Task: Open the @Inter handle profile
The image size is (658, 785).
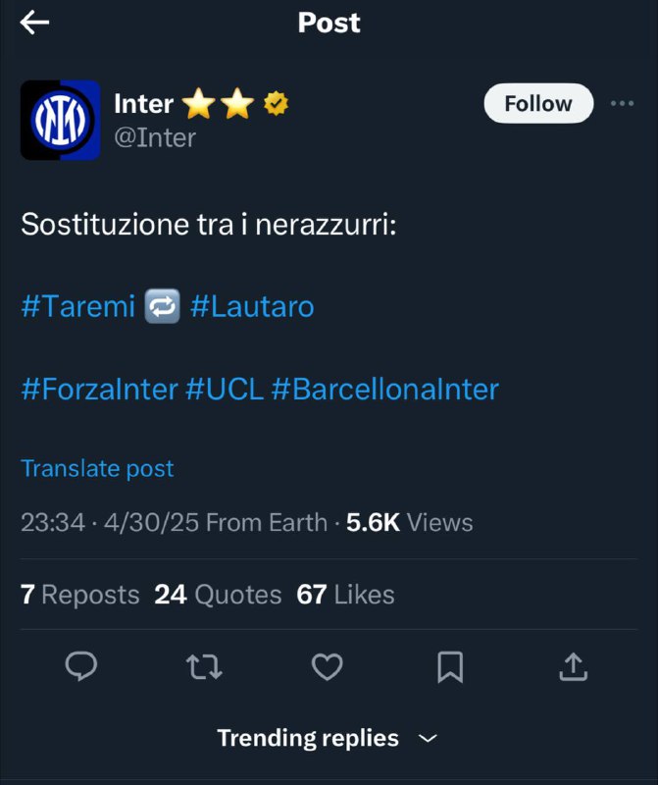Action: coord(155,137)
